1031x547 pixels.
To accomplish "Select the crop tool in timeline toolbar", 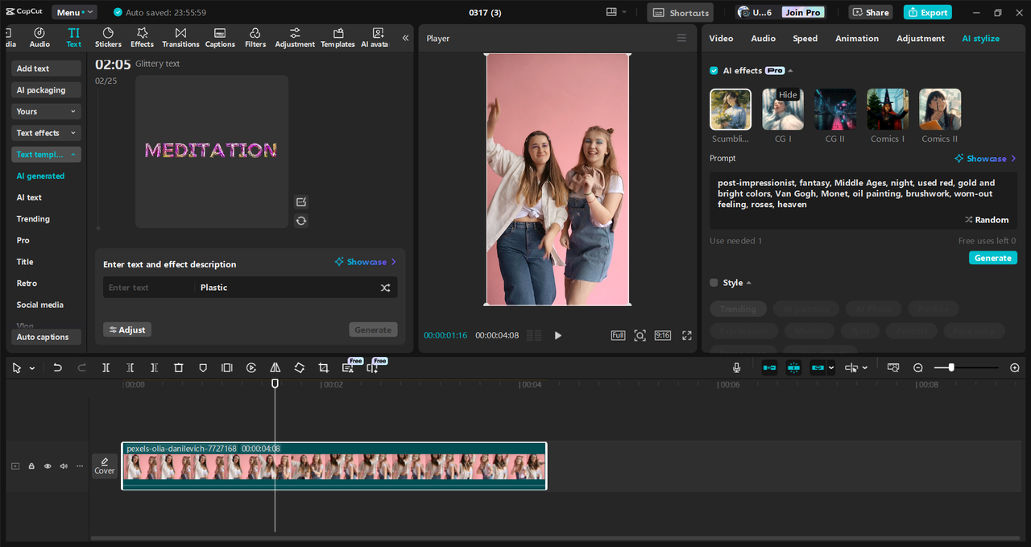I will click(x=323, y=367).
